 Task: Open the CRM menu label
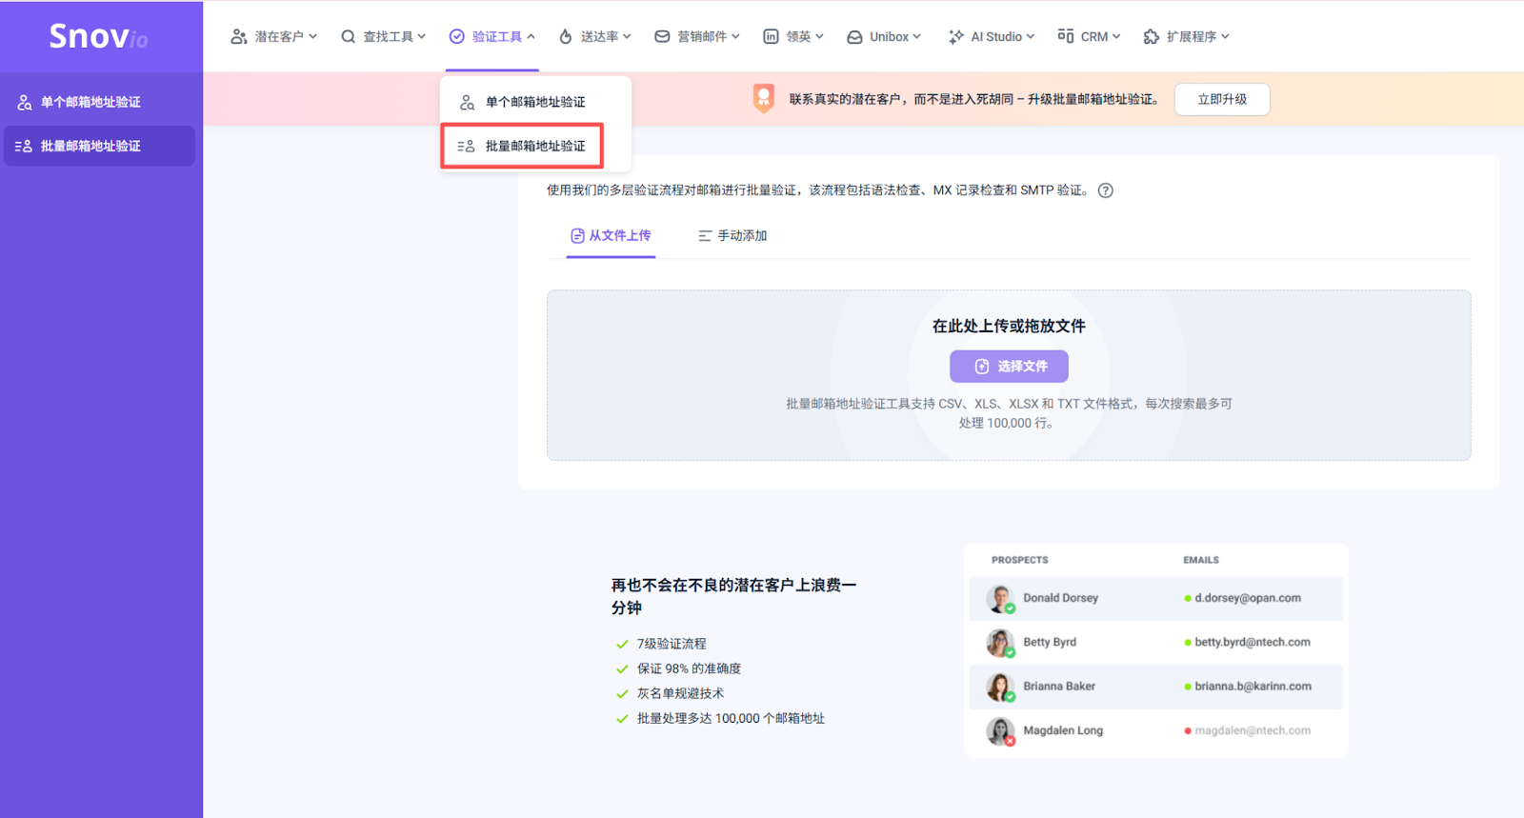pyautogui.click(x=1094, y=37)
